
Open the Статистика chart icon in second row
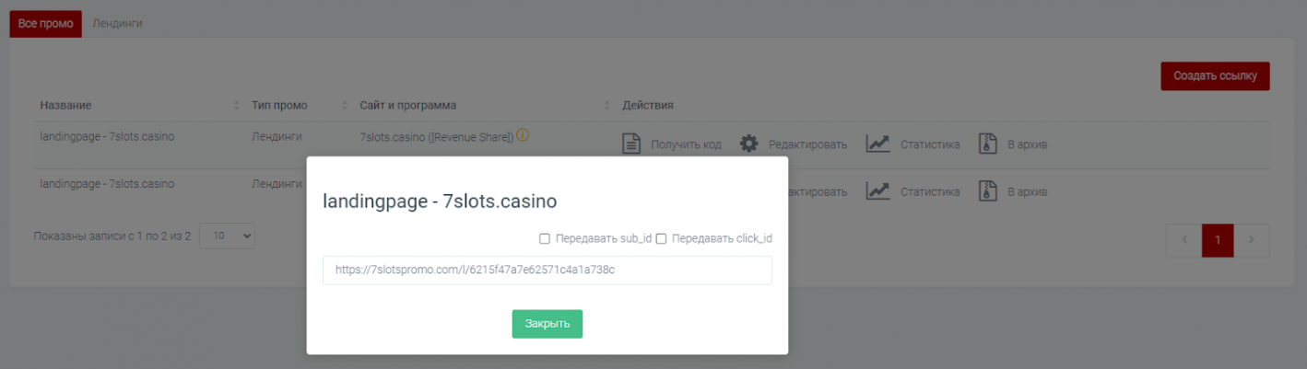tap(877, 191)
